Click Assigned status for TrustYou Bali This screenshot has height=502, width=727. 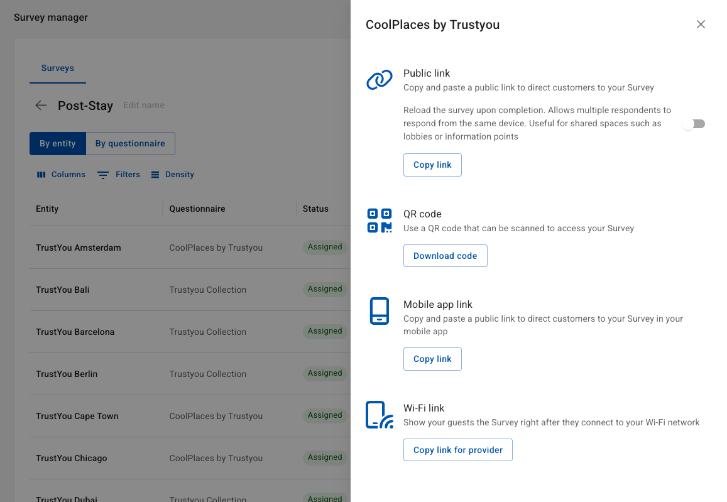pyautogui.click(x=325, y=289)
